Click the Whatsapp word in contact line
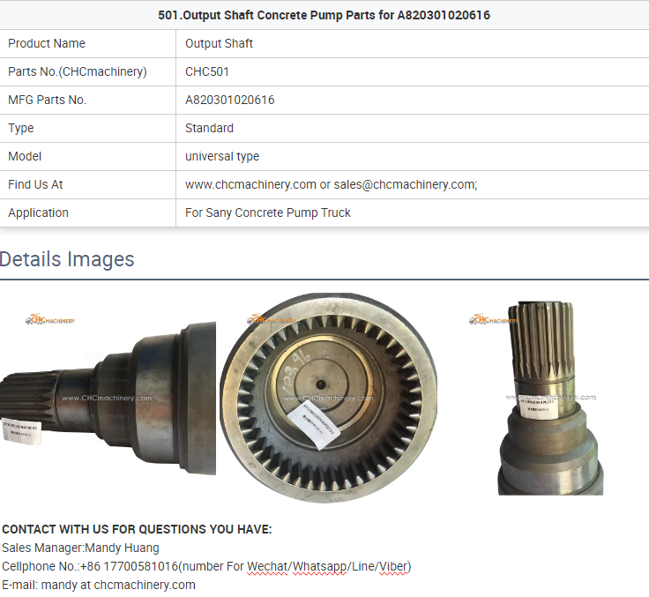 click(319, 566)
